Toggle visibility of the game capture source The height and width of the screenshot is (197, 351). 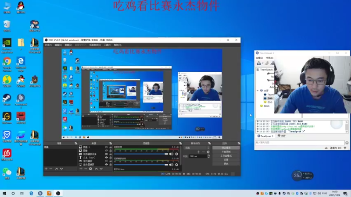click(x=106, y=161)
